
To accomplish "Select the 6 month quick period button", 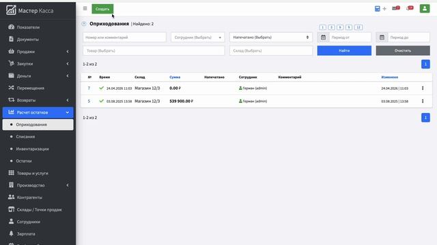I will [x=340, y=27].
